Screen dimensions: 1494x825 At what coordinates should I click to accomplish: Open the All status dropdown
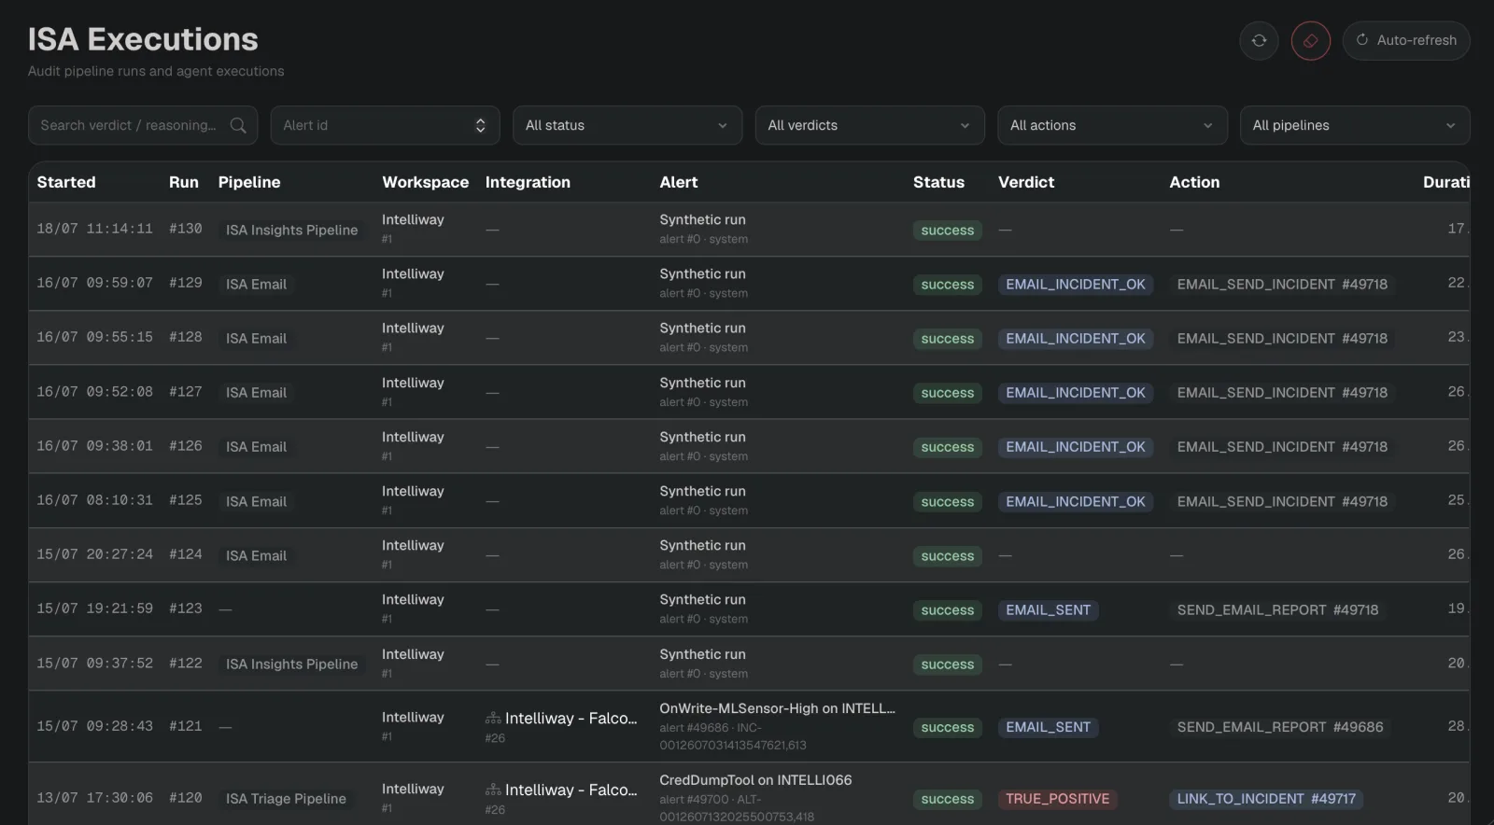tap(627, 125)
